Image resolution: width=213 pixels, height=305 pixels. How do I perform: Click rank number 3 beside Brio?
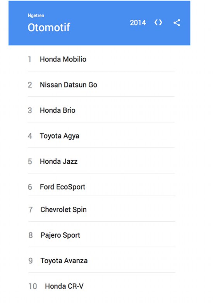30,110
